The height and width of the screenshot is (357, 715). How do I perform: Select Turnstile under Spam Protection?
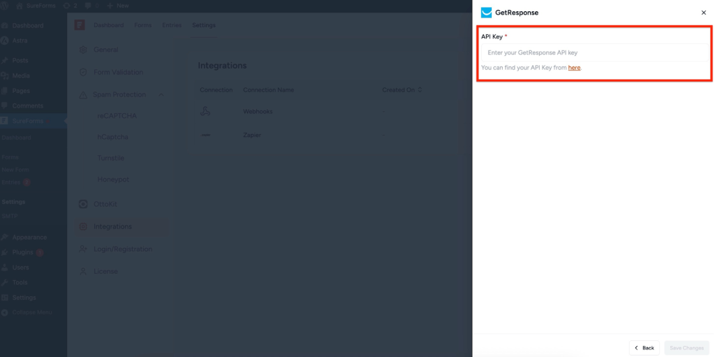click(111, 158)
